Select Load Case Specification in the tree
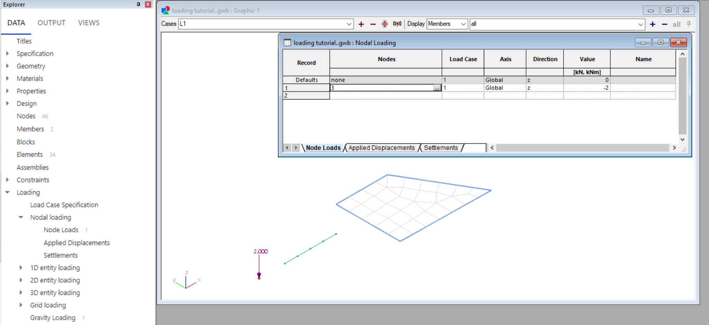 click(64, 205)
